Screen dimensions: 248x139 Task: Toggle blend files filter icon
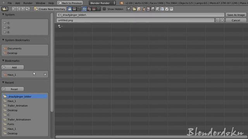[139, 9]
